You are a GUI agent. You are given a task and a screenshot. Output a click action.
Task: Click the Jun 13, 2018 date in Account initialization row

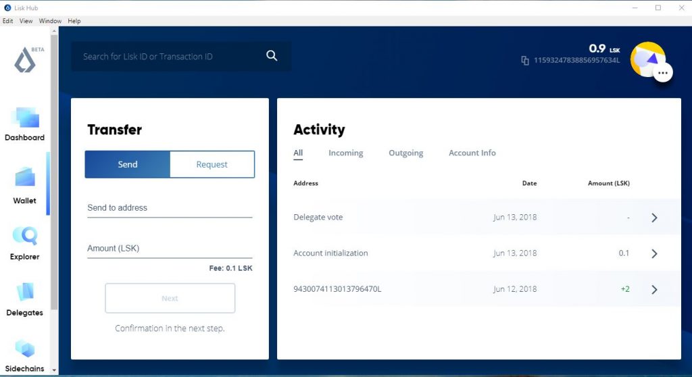[x=515, y=253]
